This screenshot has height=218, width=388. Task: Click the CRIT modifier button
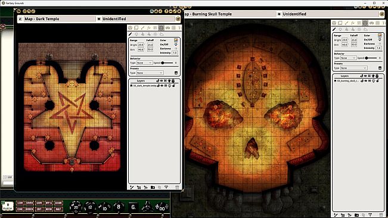[x=39, y=209]
